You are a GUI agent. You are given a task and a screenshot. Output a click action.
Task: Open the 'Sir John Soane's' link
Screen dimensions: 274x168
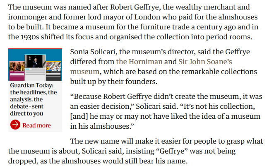click(205, 62)
